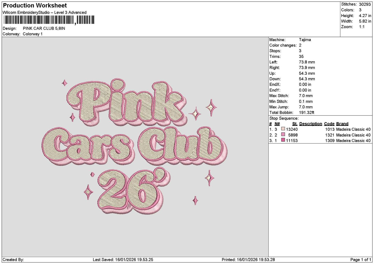Click the Stitches value 30293
This screenshot has width=374, height=264.
point(365,4)
